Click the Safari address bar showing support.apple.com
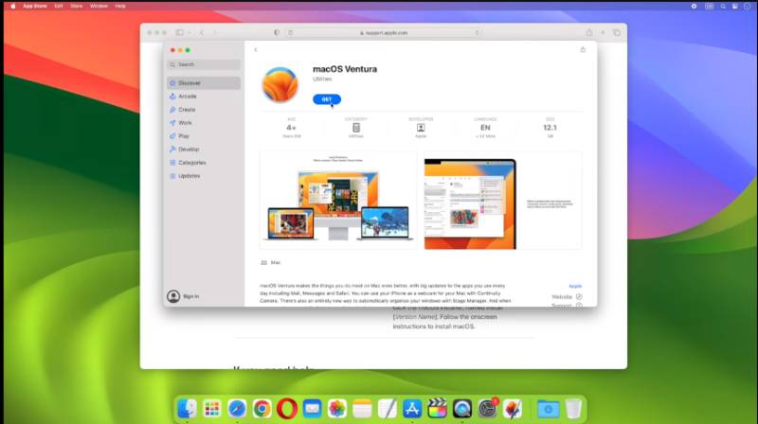 pyautogui.click(x=385, y=33)
